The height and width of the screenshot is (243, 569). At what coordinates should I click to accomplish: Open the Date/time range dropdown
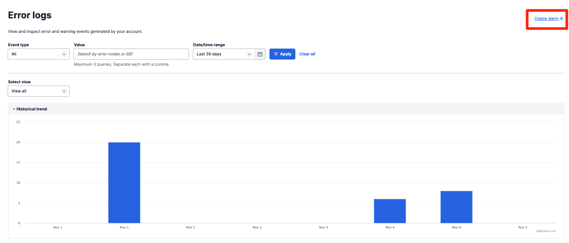click(223, 54)
